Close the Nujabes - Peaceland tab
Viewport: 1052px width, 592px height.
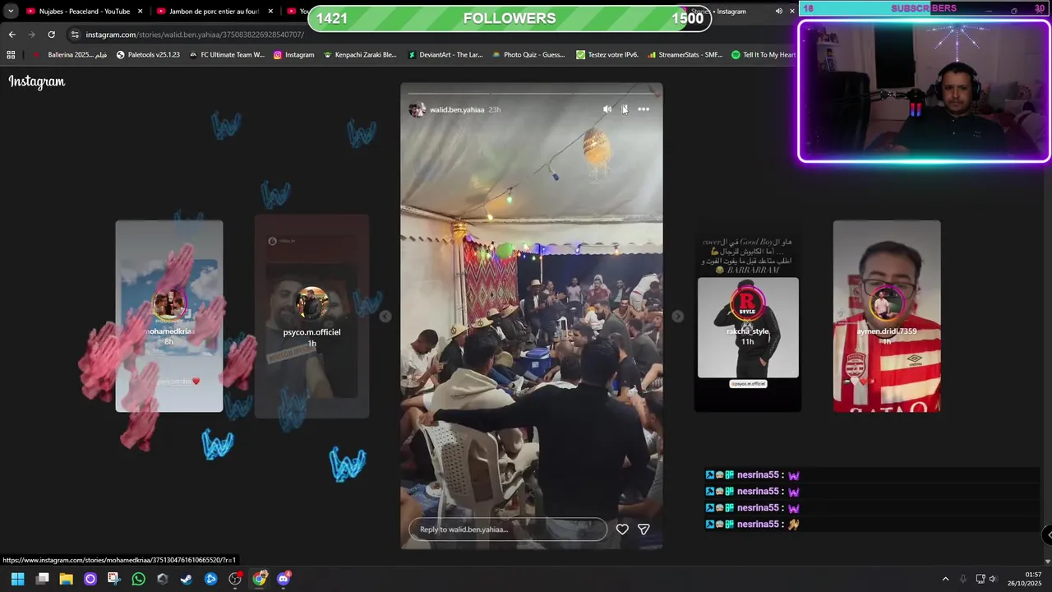click(x=140, y=12)
